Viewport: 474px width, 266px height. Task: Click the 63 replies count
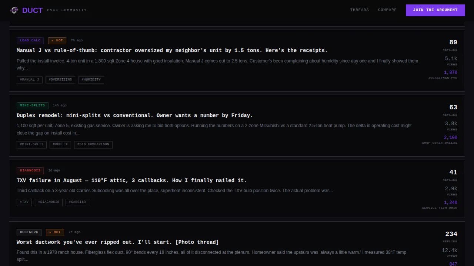click(453, 107)
